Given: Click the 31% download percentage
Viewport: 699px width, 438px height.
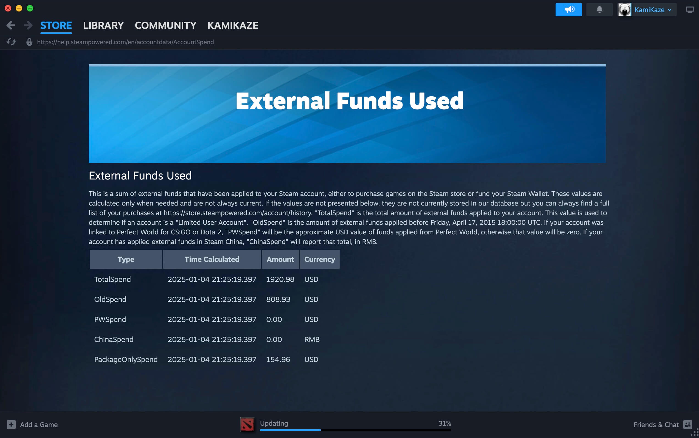Looking at the screenshot, I should (x=444, y=423).
